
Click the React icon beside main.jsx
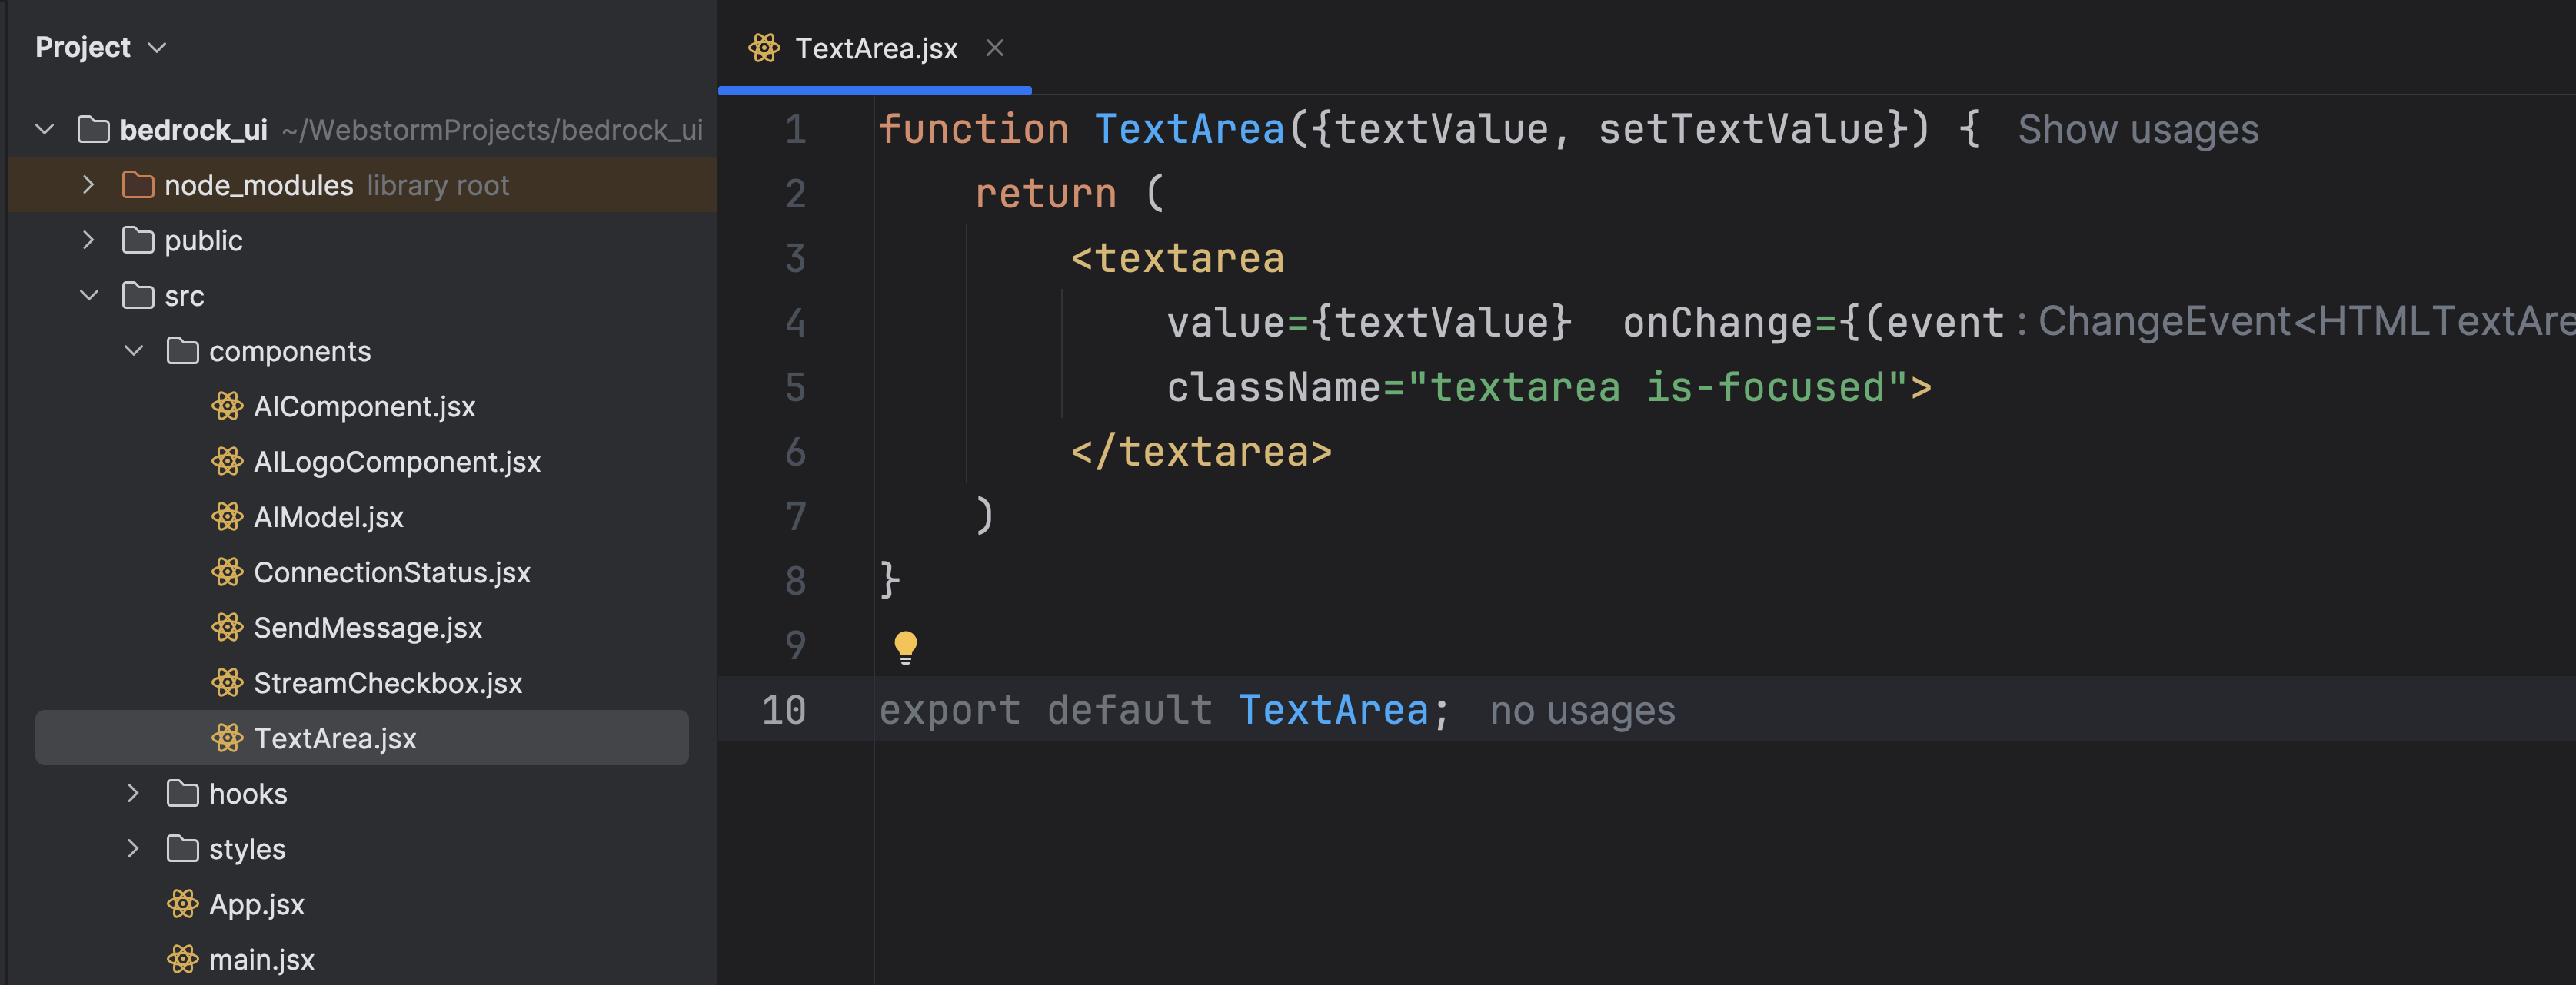182,959
